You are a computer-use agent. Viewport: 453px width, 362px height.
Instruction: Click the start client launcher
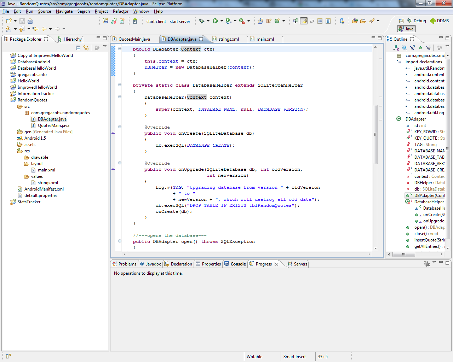(x=156, y=21)
